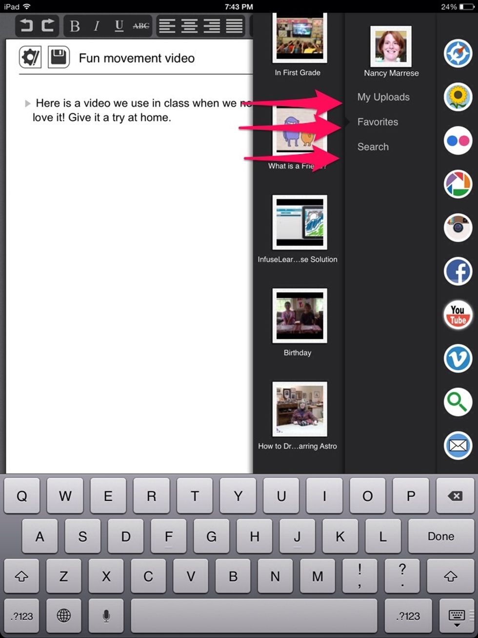
Task: Open the Facebook media source
Action: coord(458,271)
